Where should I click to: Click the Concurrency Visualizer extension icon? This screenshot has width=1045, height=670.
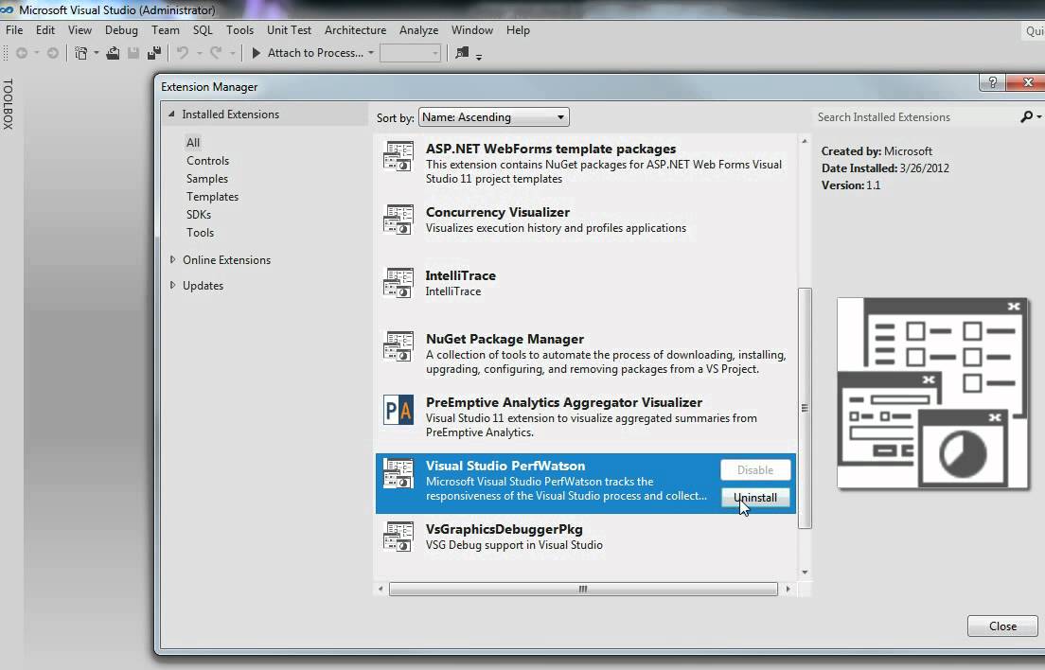click(399, 220)
